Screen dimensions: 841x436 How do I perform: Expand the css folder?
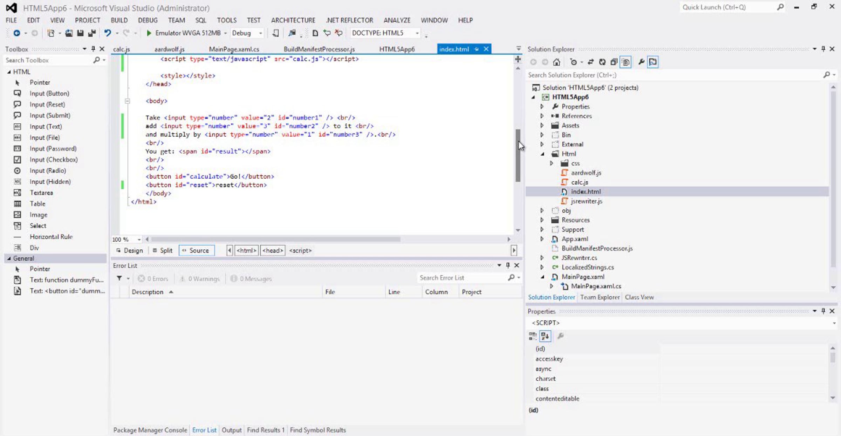552,163
